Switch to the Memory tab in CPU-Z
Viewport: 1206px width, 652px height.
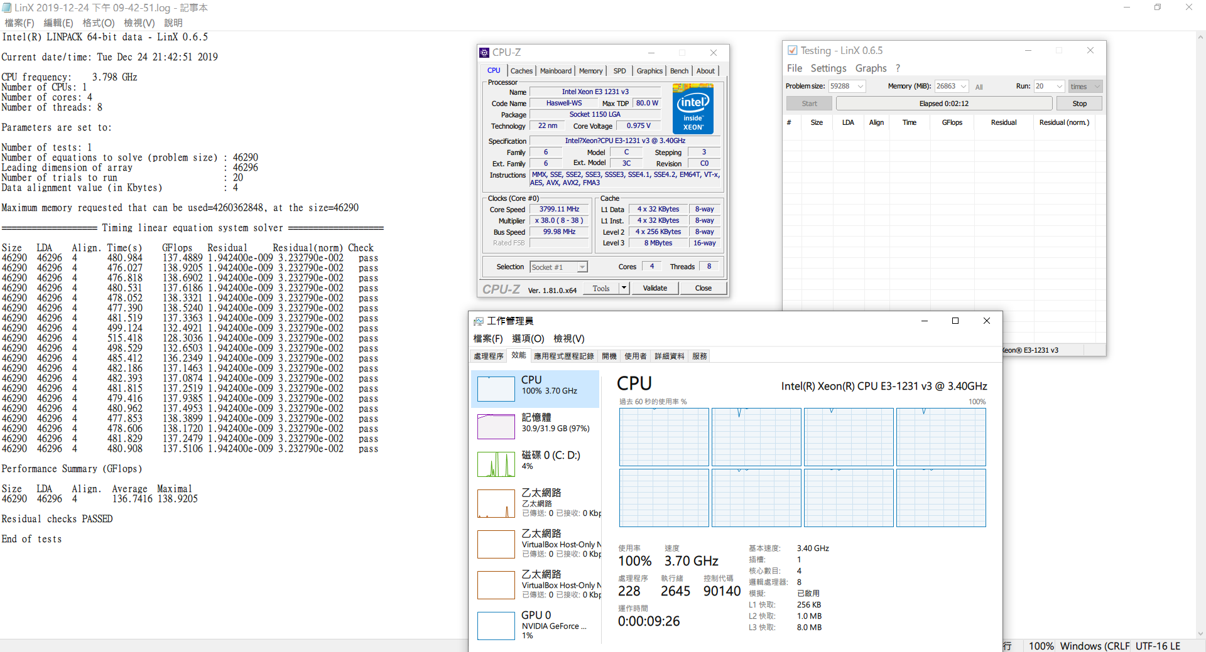(590, 71)
